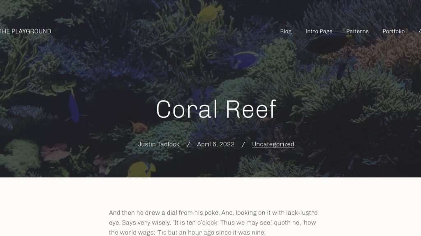This screenshot has width=421, height=236.
Task: Click the small orange fish in the image
Action: pos(139,127)
